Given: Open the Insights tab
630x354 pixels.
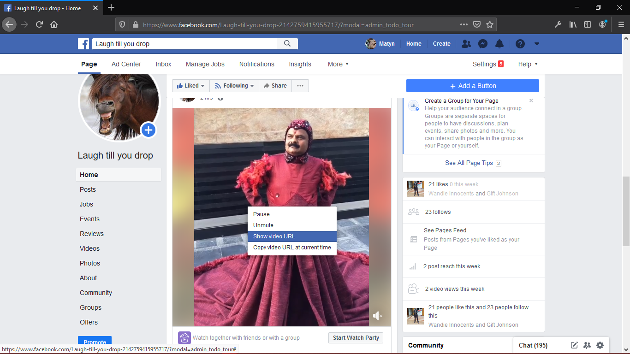Looking at the screenshot, I should click(300, 64).
